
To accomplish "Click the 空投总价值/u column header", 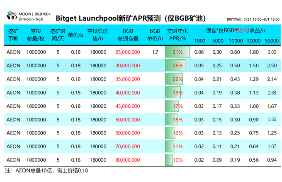I will [x=97, y=35].
